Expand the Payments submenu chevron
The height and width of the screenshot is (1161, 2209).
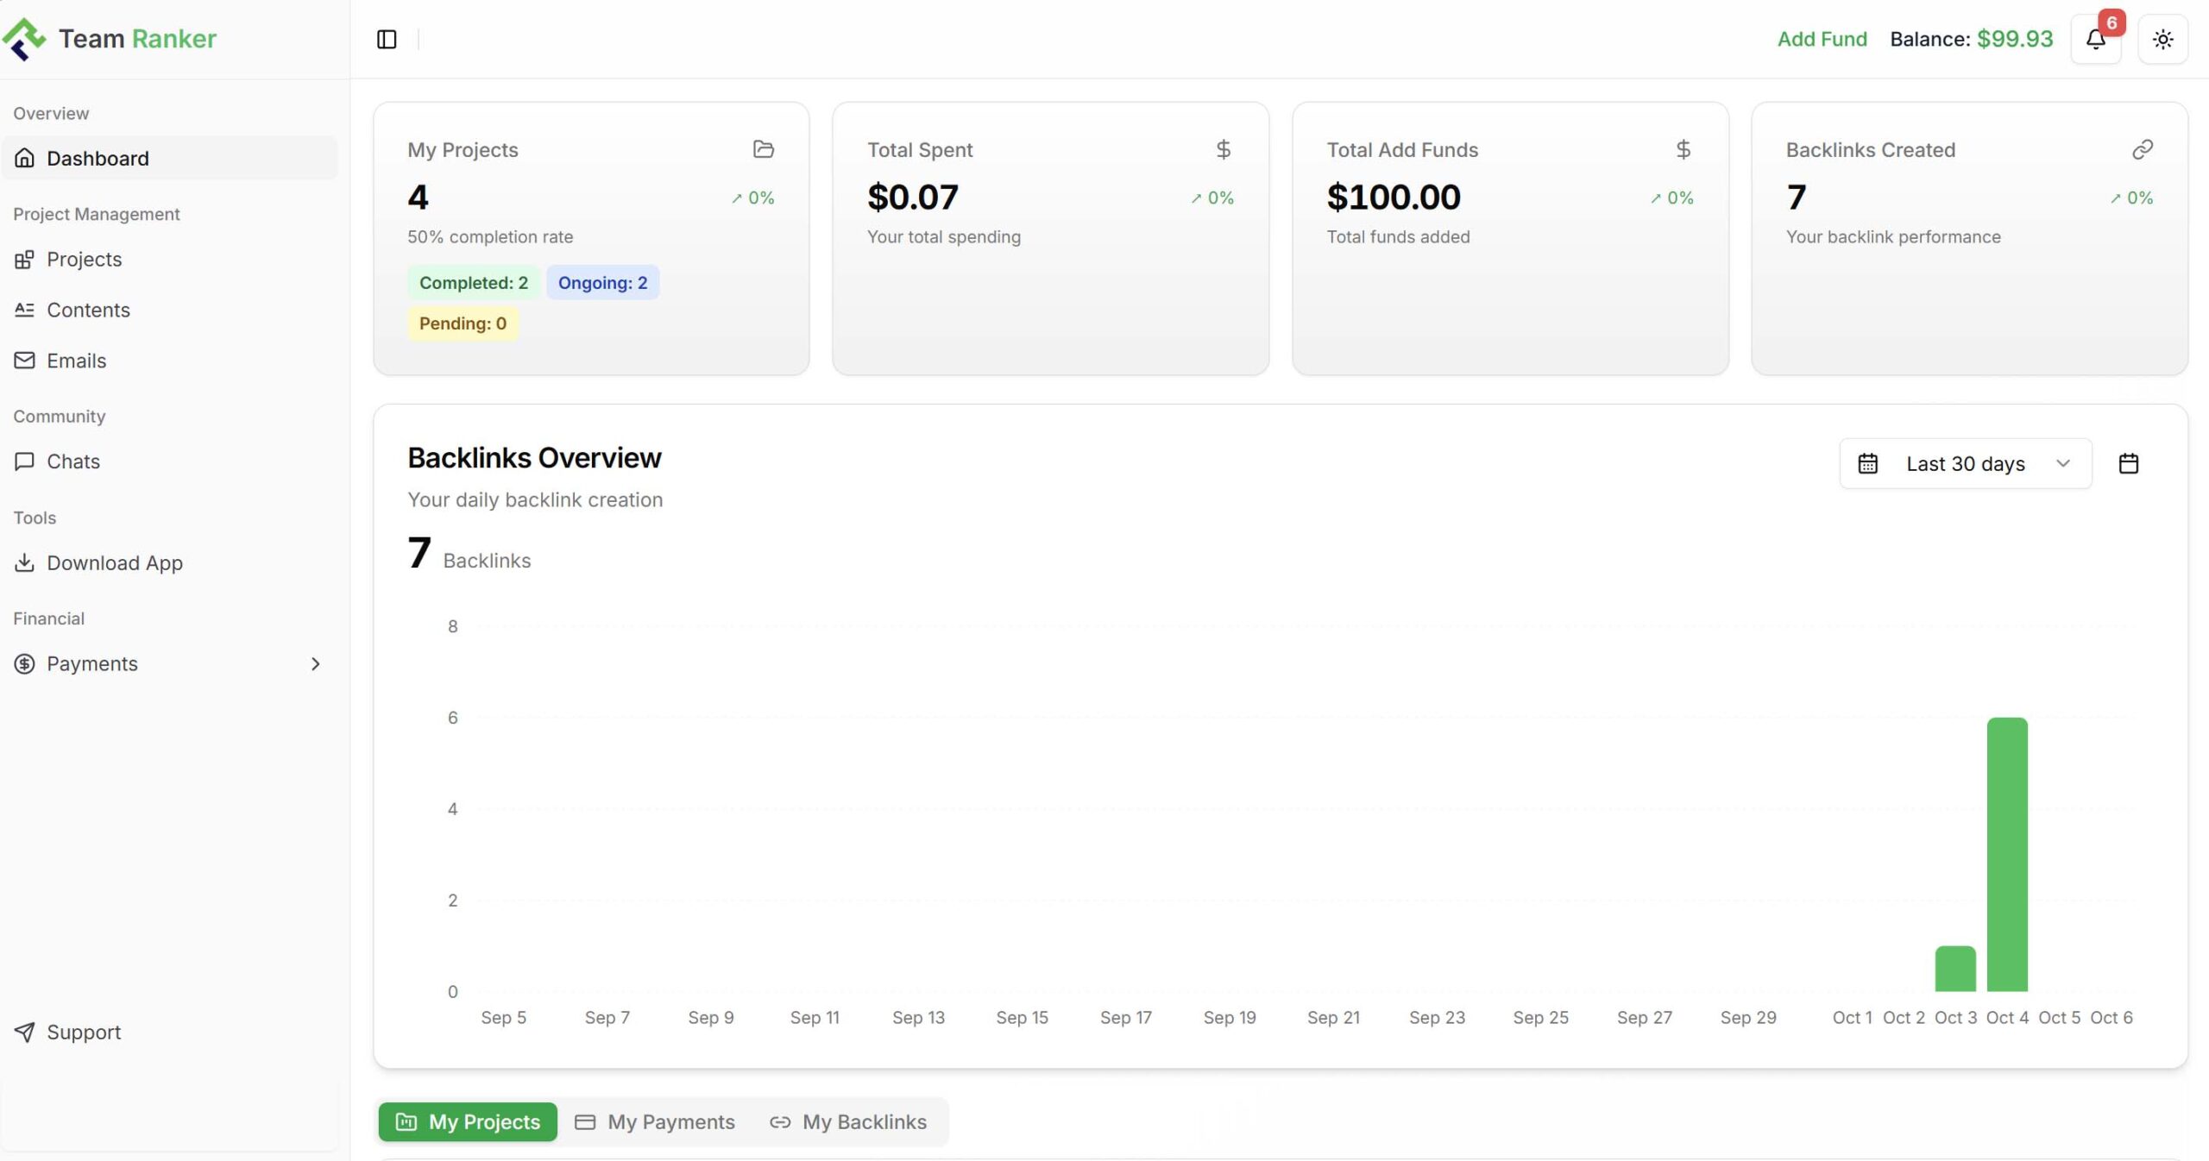click(315, 664)
